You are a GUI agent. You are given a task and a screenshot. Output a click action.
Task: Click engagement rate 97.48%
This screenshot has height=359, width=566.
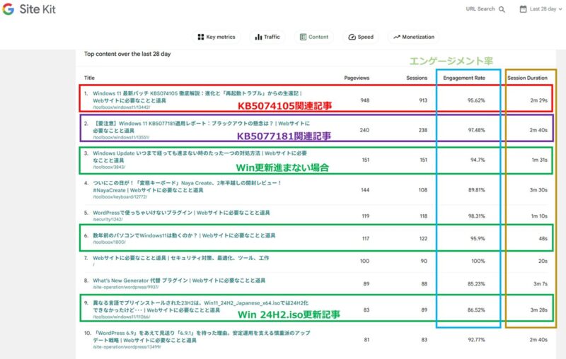(x=476, y=130)
